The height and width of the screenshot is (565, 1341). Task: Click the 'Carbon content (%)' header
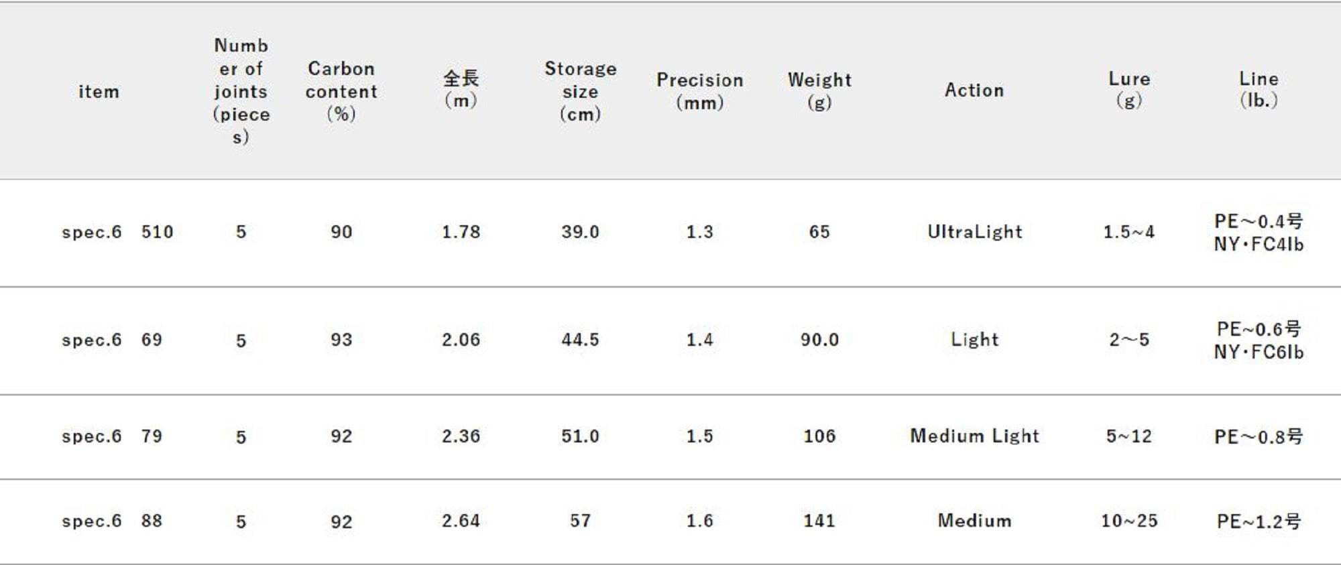pyautogui.click(x=341, y=91)
